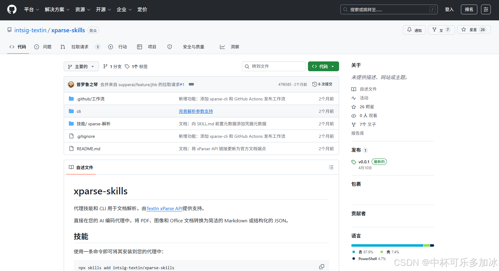Open the intsig-textin owner link
The height and width of the screenshot is (271, 499).
coord(30,30)
